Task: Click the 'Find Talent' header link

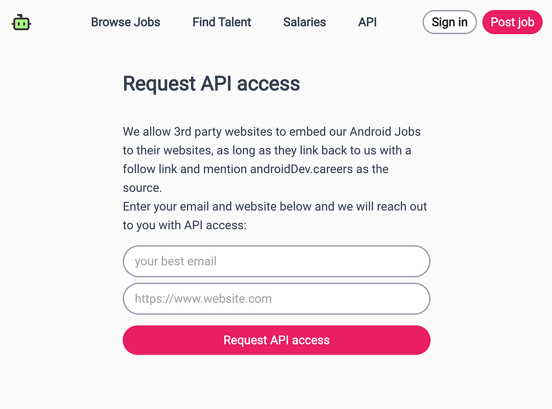Action: 221,22
